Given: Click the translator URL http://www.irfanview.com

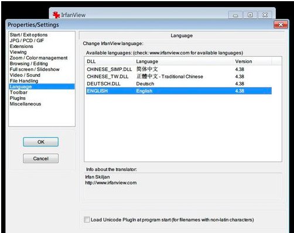Looking at the screenshot, I should tap(111, 183).
